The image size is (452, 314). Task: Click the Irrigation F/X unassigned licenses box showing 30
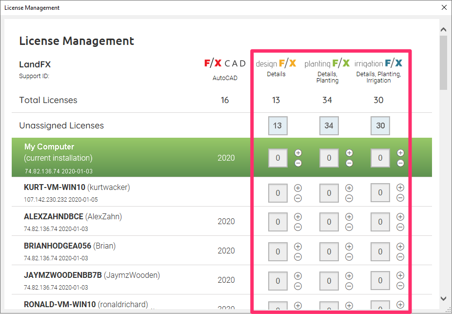point(380,126)
